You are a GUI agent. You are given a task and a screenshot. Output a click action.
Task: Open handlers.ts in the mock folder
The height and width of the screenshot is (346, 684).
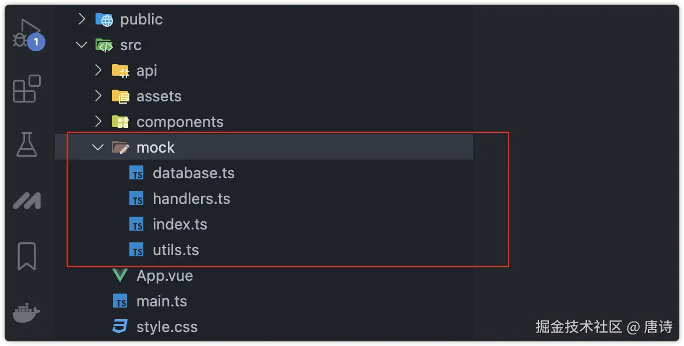tap(191, 199)
